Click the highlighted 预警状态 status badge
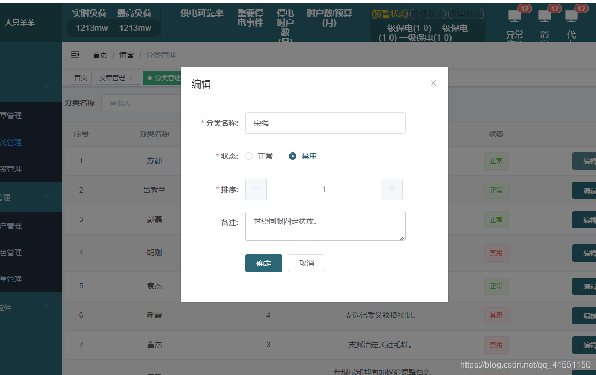The height and width of the screenshot is (375, 596). [x=389, y=14]
